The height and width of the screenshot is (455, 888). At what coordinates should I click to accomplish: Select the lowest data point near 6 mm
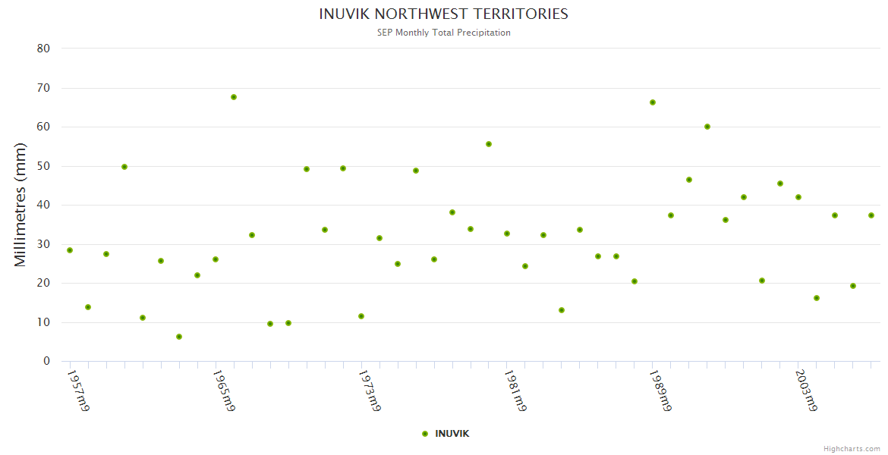click(x=179, y=337)
